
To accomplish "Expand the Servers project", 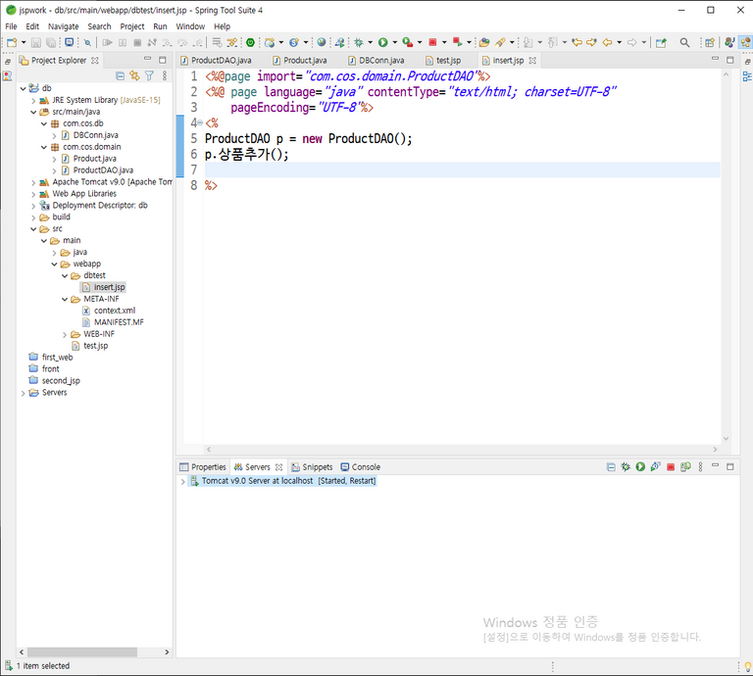I will (24, 393).
